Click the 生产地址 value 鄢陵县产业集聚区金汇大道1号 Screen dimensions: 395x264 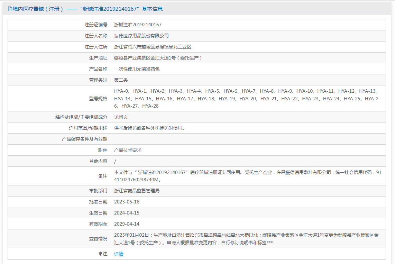[158, 58]
